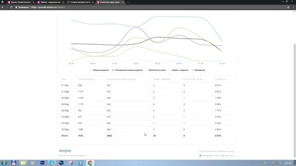Open the dark globe app in taskbar
The height and width of the screenshot is (166, 296).
pyautogui.click(x=62, y=163)
